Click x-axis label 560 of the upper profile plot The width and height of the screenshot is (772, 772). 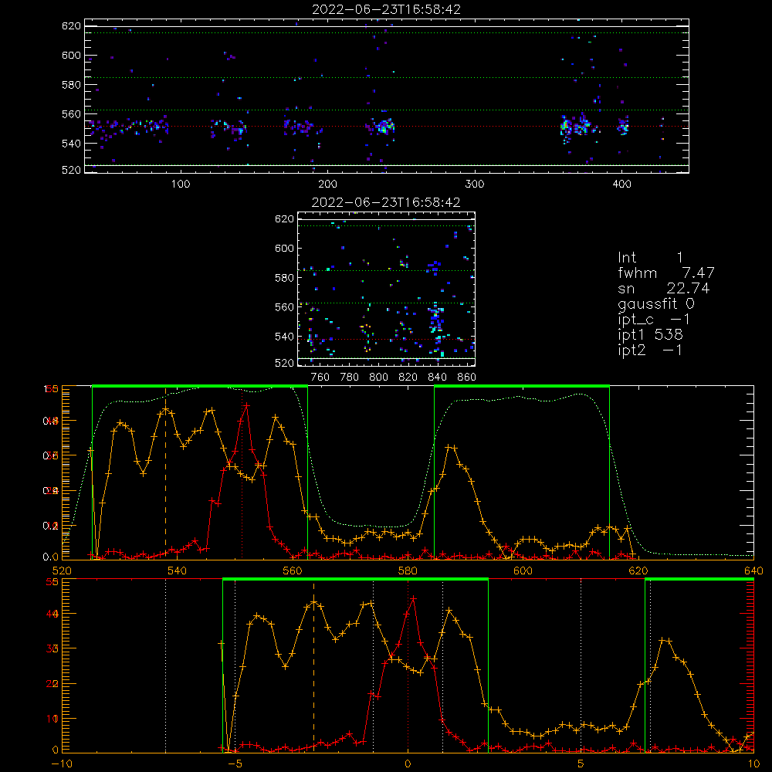tap(293, 571)
